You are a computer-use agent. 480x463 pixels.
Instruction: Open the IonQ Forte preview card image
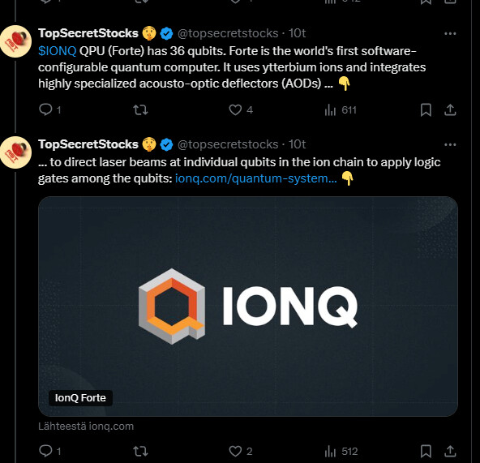pos(248,307)
